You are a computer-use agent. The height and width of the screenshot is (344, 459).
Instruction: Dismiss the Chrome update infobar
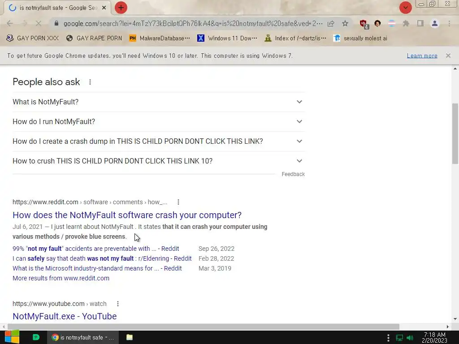pos(448,56)
